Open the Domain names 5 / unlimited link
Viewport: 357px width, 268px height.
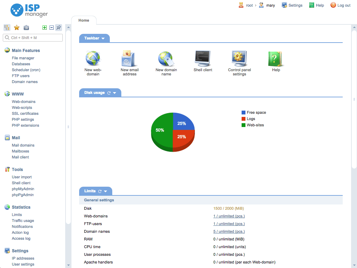point(229,231)
